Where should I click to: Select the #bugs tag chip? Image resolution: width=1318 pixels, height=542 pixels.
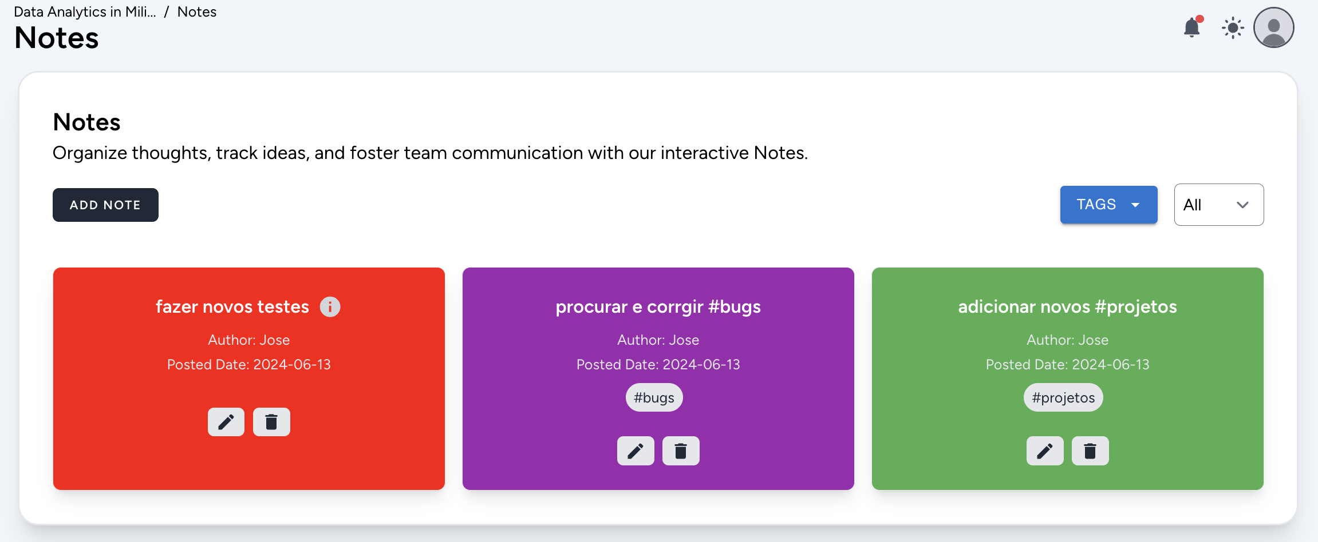pos(654,397)
